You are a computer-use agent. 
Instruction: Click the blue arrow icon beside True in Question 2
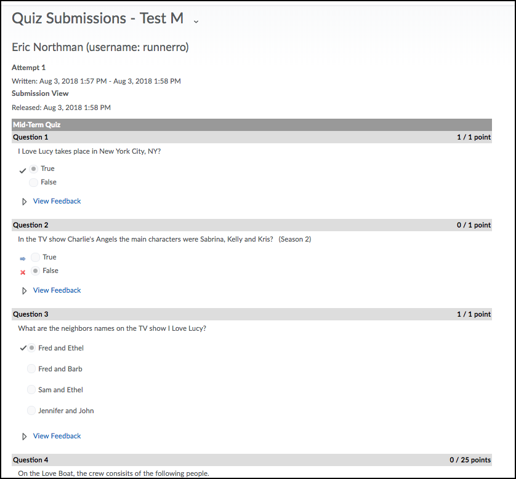pos(23,259)
